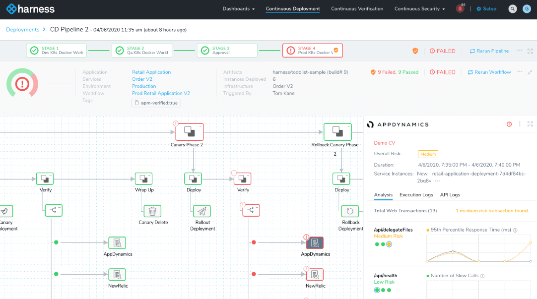Image resolution: width=537 pixels, height=299 pixels.
Task: Click Rerun Workflow
Action: coord(489,72)
